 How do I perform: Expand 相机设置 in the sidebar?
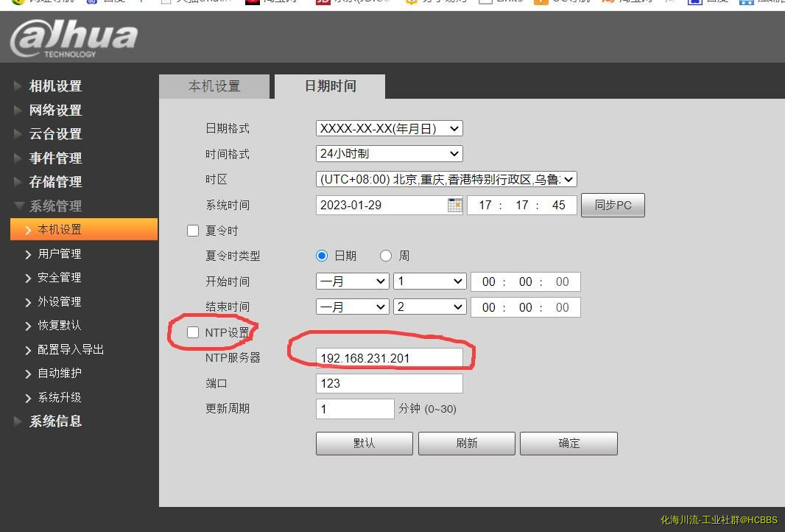[55, 86]
